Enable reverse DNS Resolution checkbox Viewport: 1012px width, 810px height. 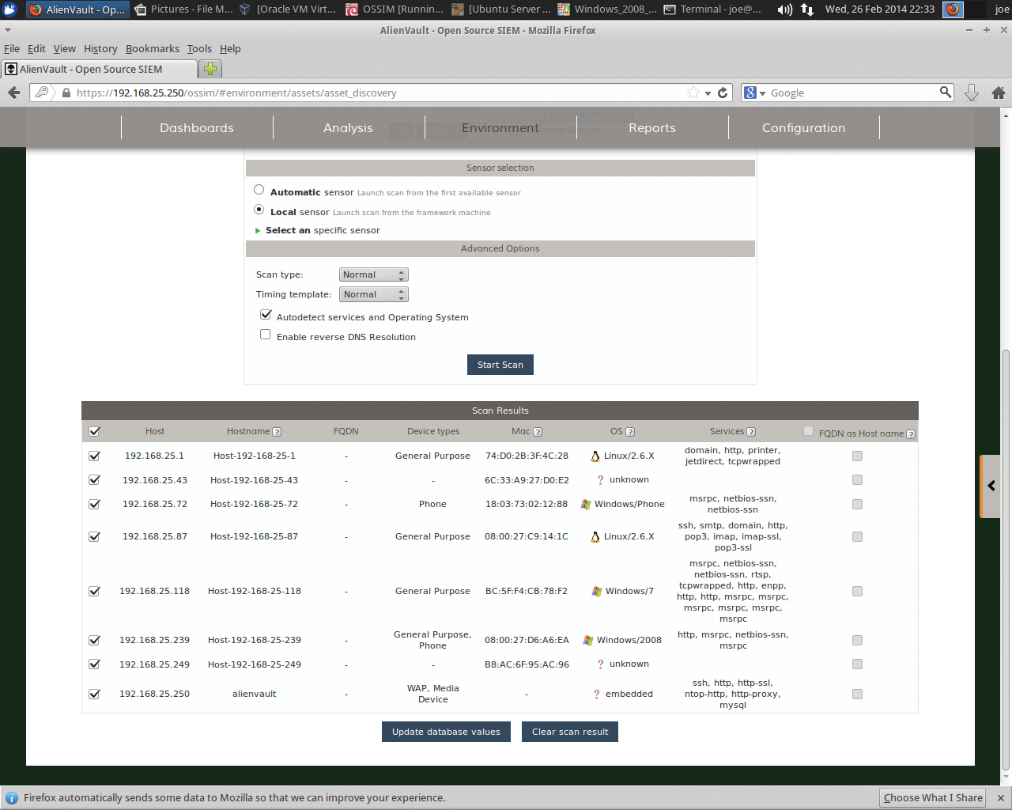(x=266, y=335)
